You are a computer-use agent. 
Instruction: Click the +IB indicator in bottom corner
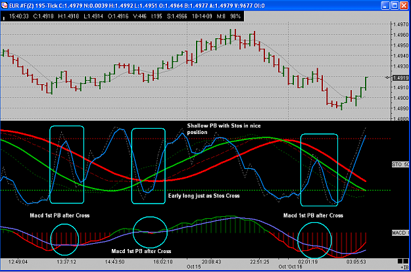point(404,267)
